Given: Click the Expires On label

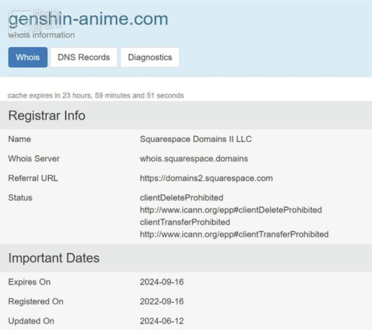Looking at the screenshot, I should (29, 282).
